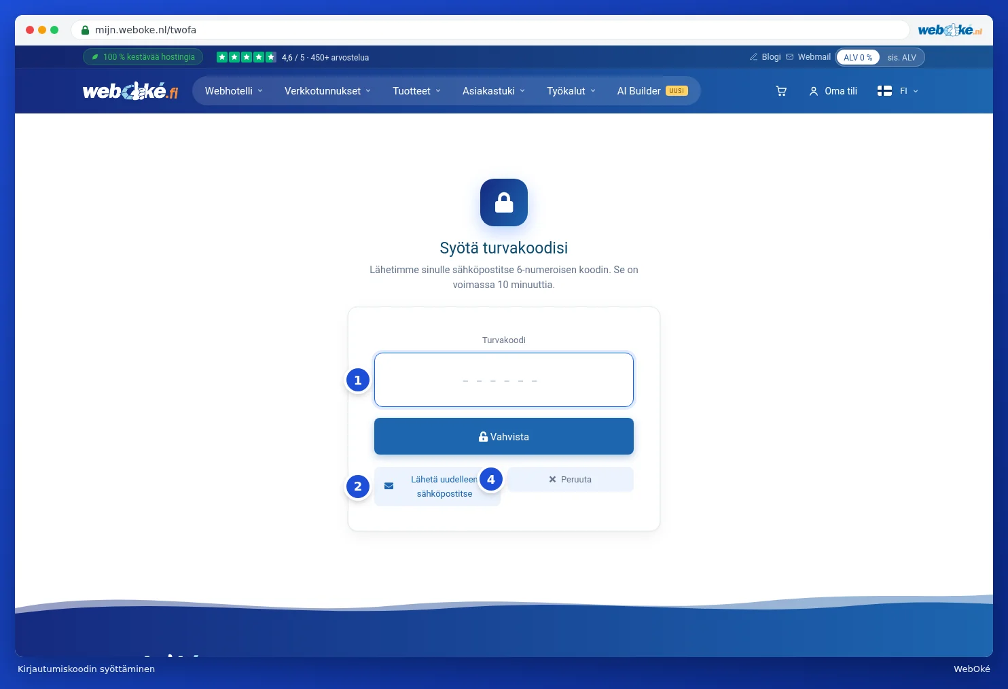Screen dimensions: 1008x689
Task: Click the Vahvista confirm button
Action: (x=504, y=436)
